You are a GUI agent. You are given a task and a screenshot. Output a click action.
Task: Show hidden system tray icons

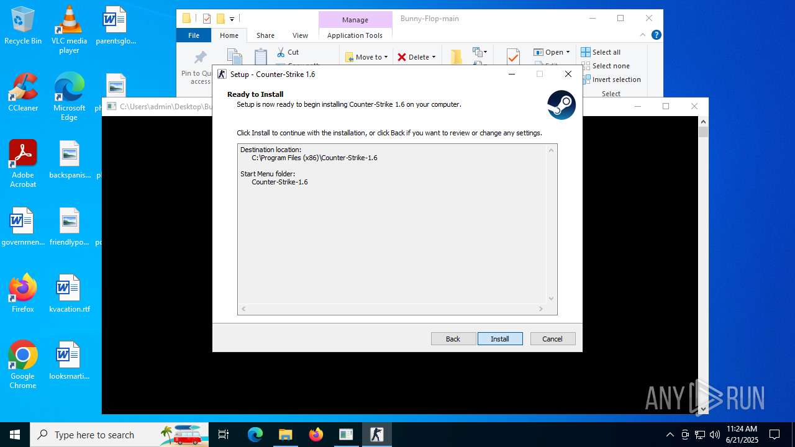point(670,435)
